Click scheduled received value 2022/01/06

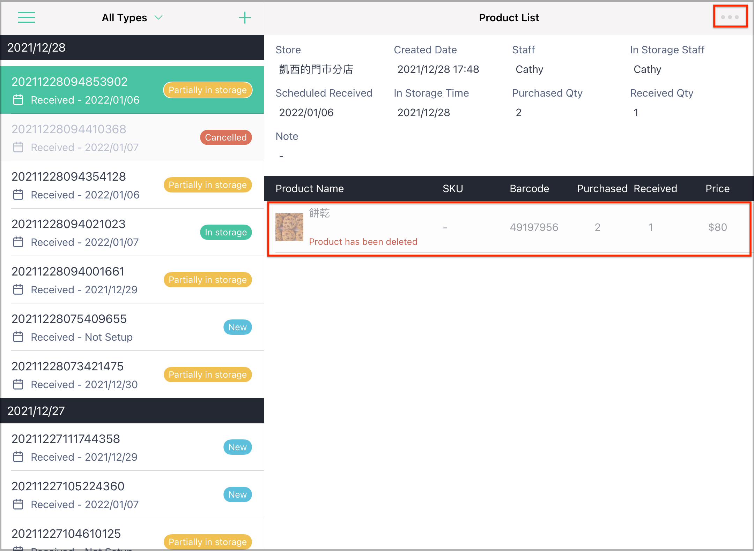(x=306, y=113)
